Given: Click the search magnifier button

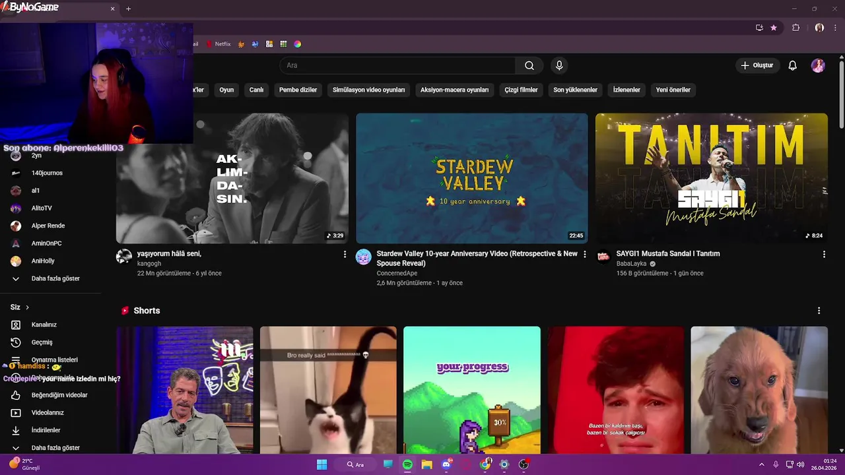Looking at the screenshot, I should pyautogui.click(x=529, y=65).
